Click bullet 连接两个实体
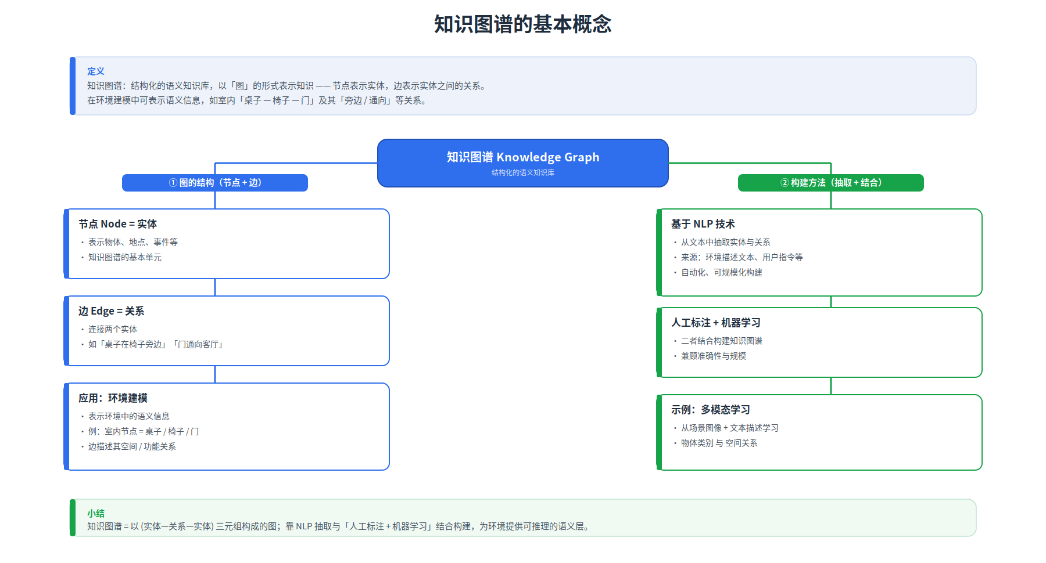 (113, 329)
